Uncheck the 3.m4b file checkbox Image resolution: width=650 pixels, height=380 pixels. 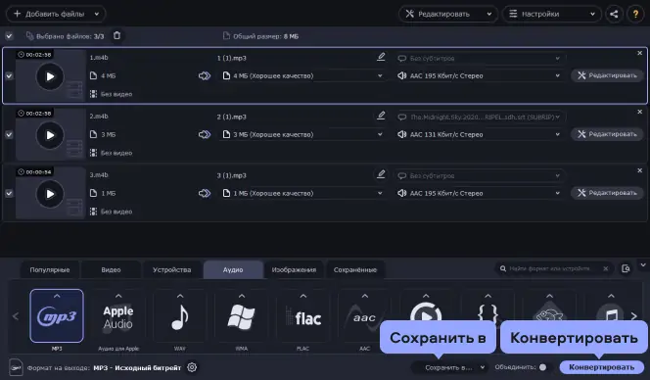tap(9, 194)
